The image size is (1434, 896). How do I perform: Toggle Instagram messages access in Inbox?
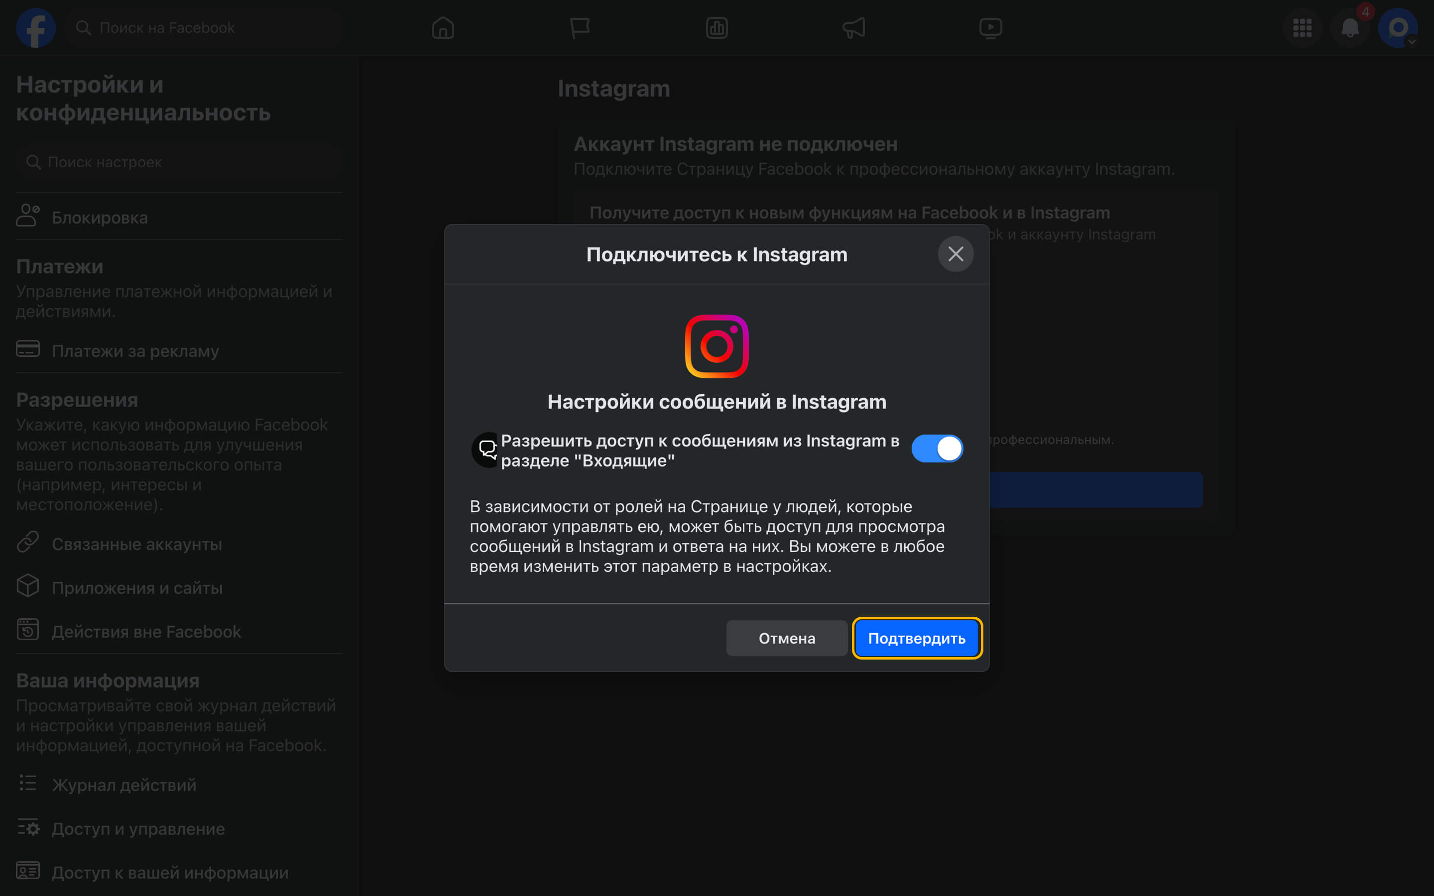click(x=937, y=448)
